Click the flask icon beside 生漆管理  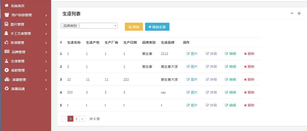pos(7,61)
